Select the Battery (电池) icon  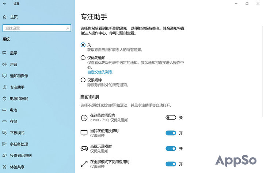pyautogui.click(x=5, y=110)
